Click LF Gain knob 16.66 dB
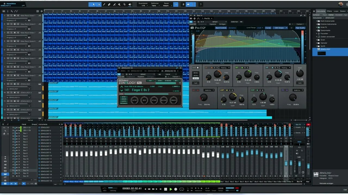This screenshot has height=195, width=348. click(x=217, y=74)
